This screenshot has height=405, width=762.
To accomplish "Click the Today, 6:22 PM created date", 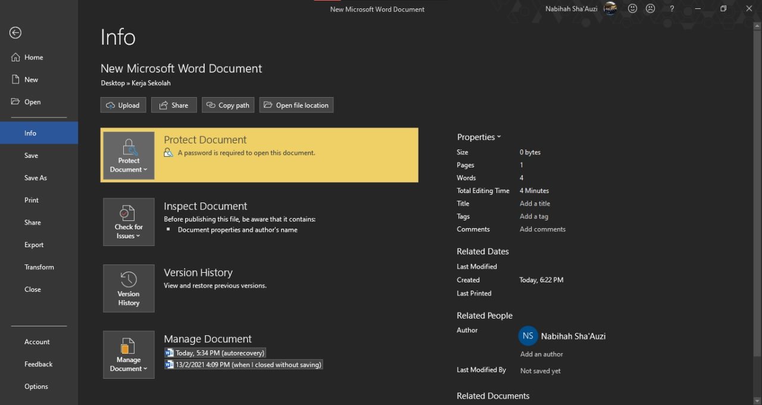I will coord(541,280).
